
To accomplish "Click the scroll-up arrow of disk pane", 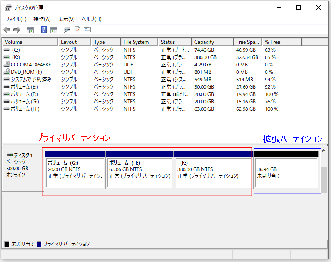I will (x=324, y=150).
